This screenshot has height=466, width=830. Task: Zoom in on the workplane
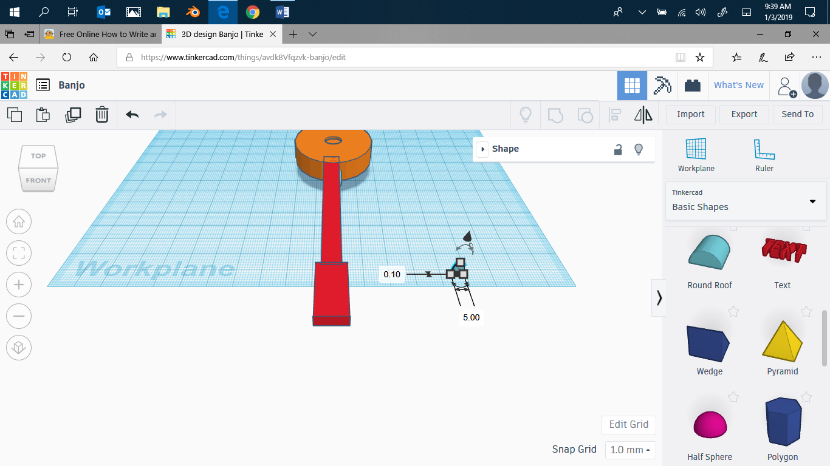pyautogui.click(x=19, y=285)
